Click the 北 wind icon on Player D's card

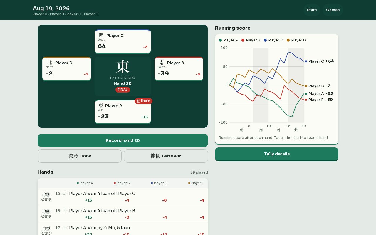click(50, 63)
